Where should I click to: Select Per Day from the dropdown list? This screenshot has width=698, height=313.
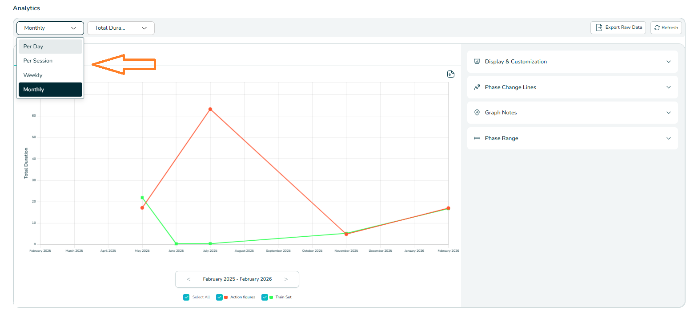[x=50, y=47]
